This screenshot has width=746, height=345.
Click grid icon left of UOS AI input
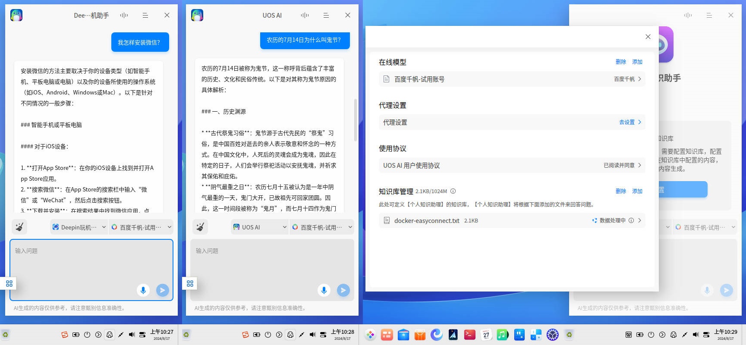190,283
